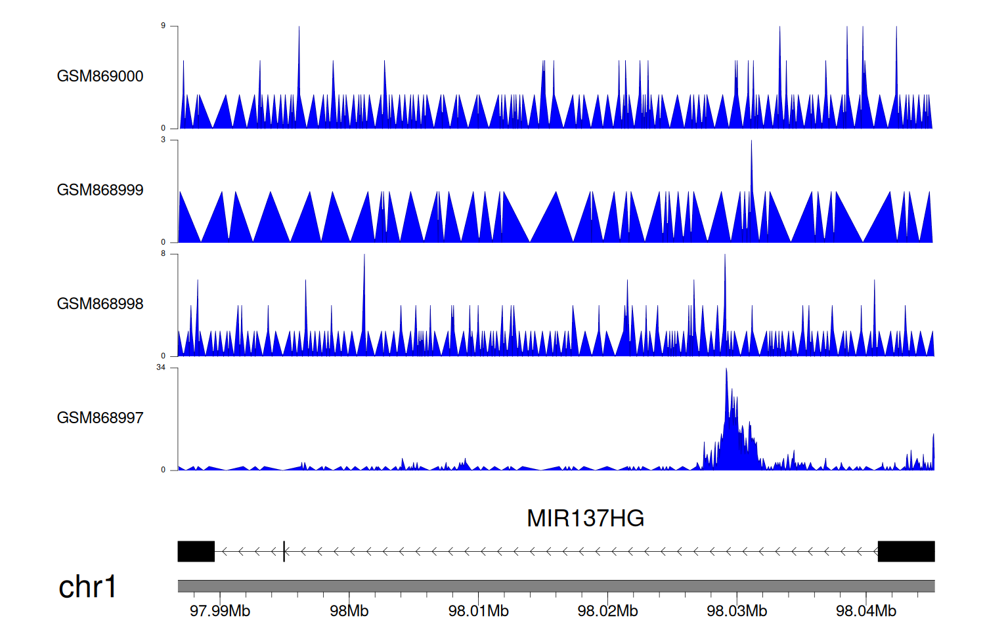This screenshot has height=643, width=985.
Task: Click the right black exon block of MIR137HG
Action: coord(906,551)
